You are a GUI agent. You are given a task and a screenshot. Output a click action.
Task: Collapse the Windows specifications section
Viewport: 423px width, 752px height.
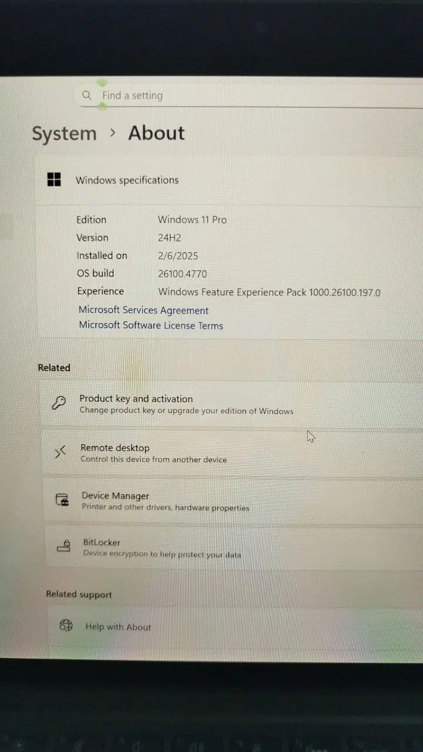229,180
